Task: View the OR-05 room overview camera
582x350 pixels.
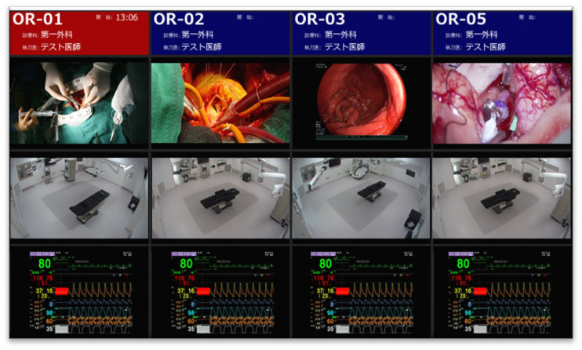Action: 502,198
